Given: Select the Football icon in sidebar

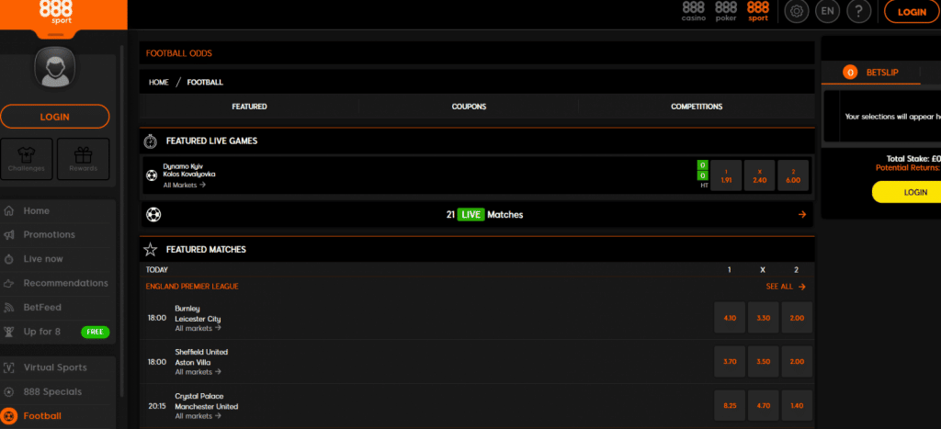Looking at the screenshot, I should tap(10, 416).
